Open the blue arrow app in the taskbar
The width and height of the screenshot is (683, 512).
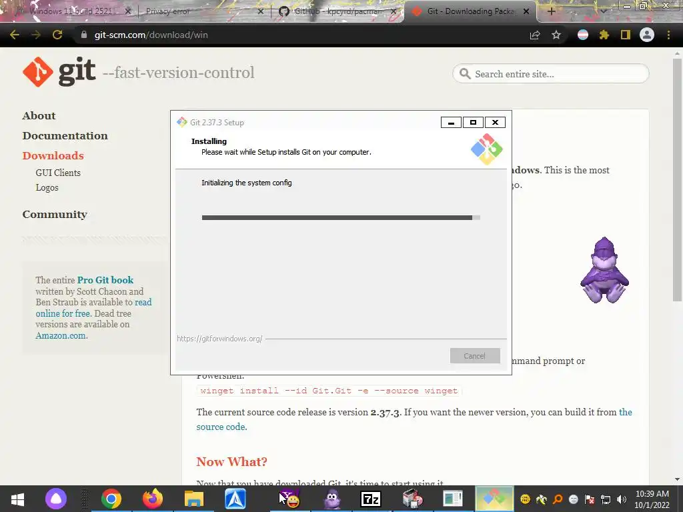tap(235, 499)
